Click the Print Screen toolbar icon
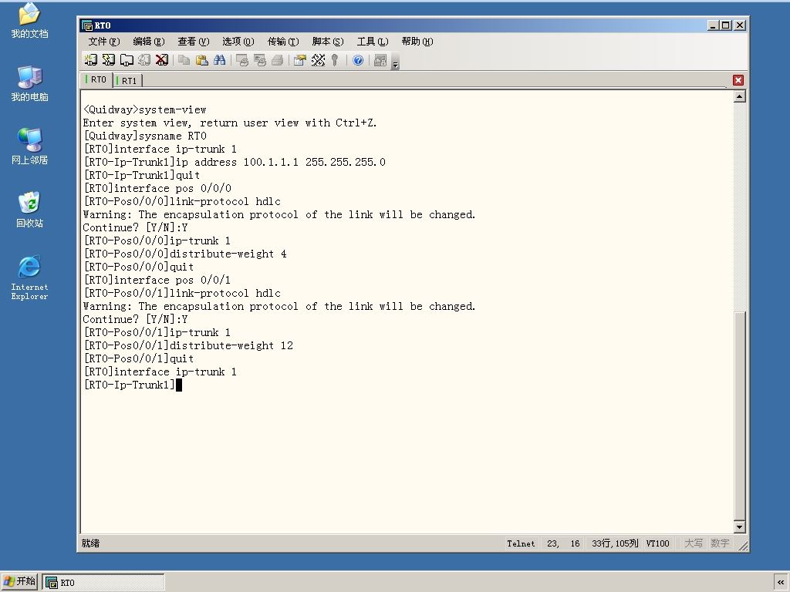Screen dimensions: 790x592 (242, 60)
